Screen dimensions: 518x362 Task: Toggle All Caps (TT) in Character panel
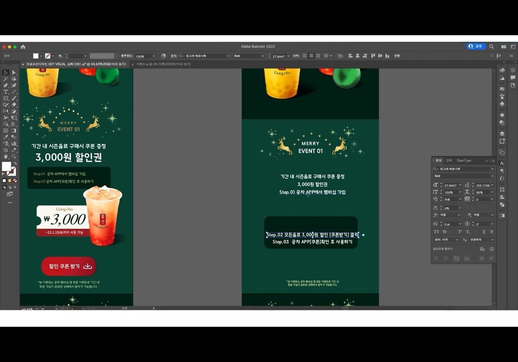(436, 232)
